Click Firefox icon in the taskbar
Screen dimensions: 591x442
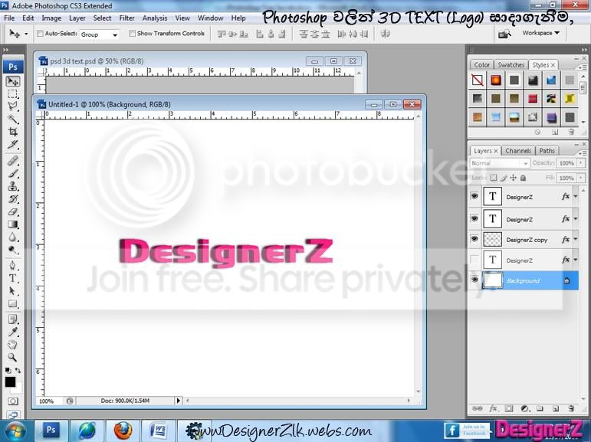point(123,431)
